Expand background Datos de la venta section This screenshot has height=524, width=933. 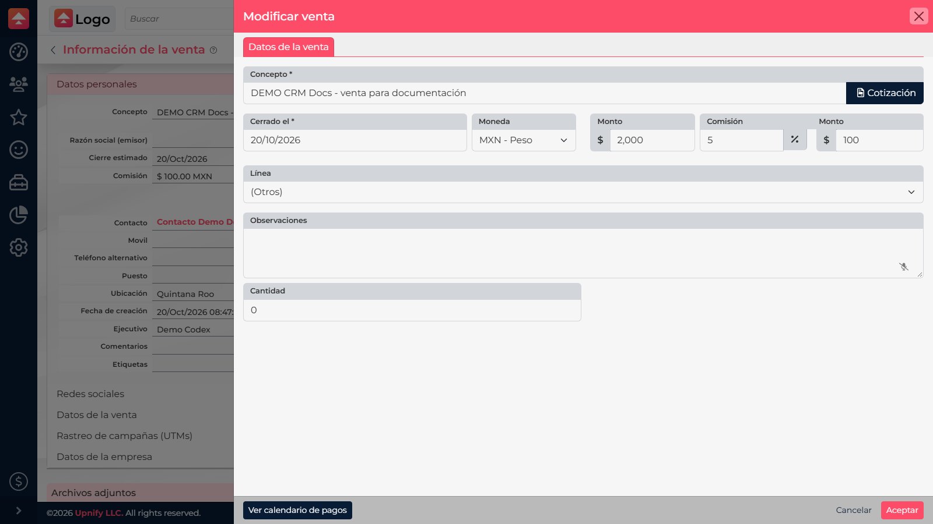click(97, 415)
